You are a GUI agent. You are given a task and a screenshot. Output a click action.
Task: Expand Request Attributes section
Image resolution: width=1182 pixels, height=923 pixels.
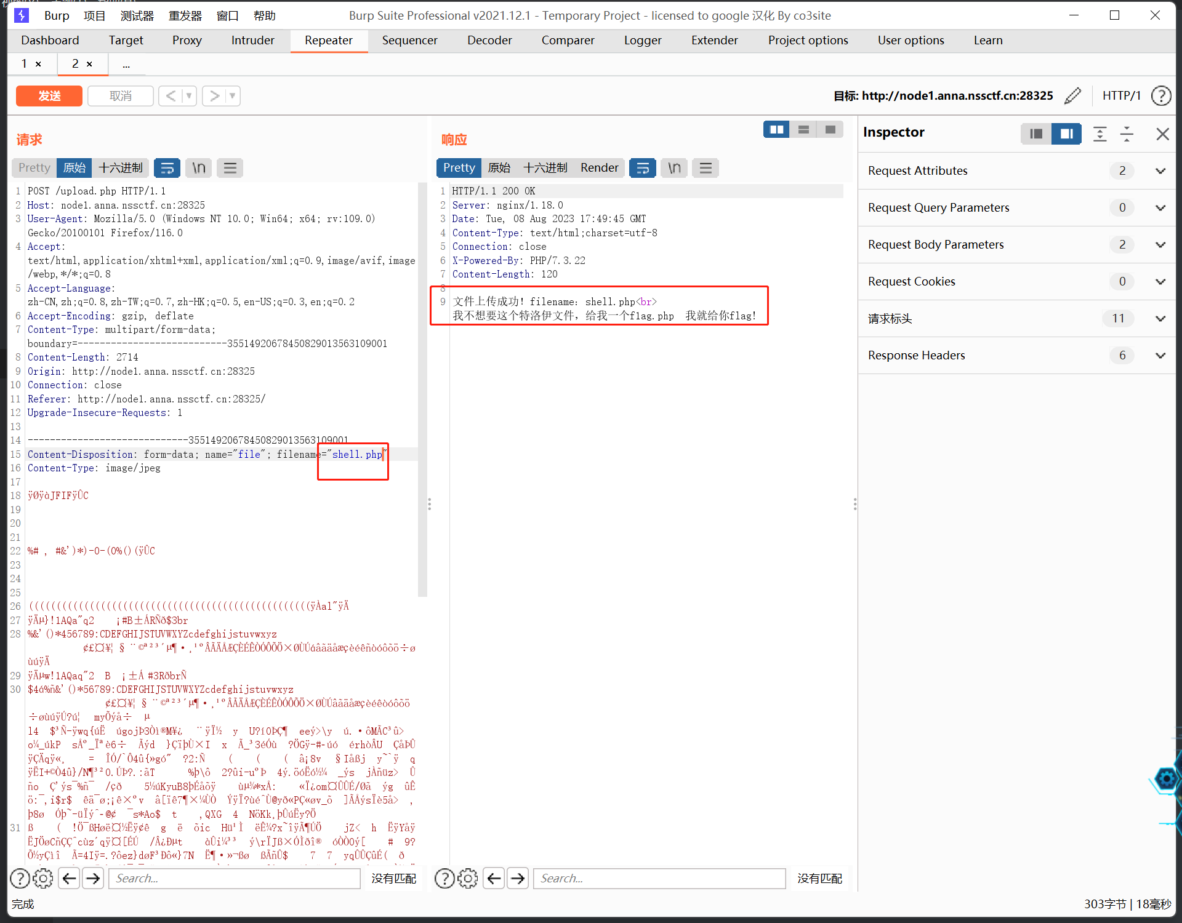pyautogui.click(x=1160, y=171)
